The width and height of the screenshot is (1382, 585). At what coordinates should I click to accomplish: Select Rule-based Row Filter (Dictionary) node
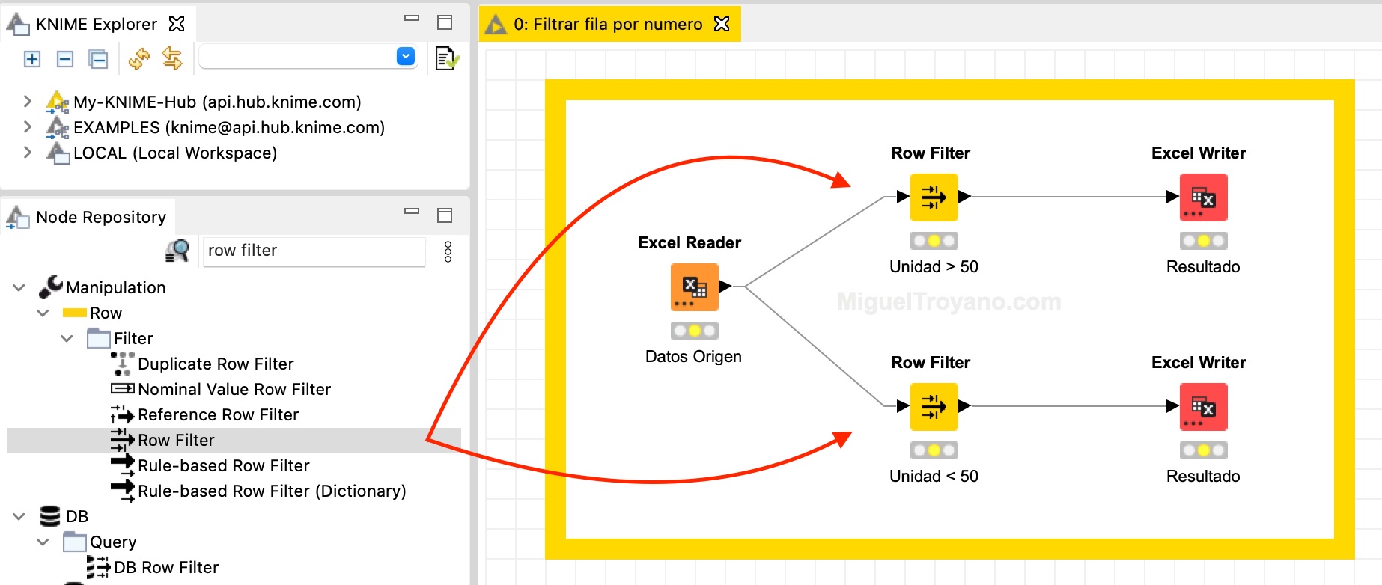272,491
